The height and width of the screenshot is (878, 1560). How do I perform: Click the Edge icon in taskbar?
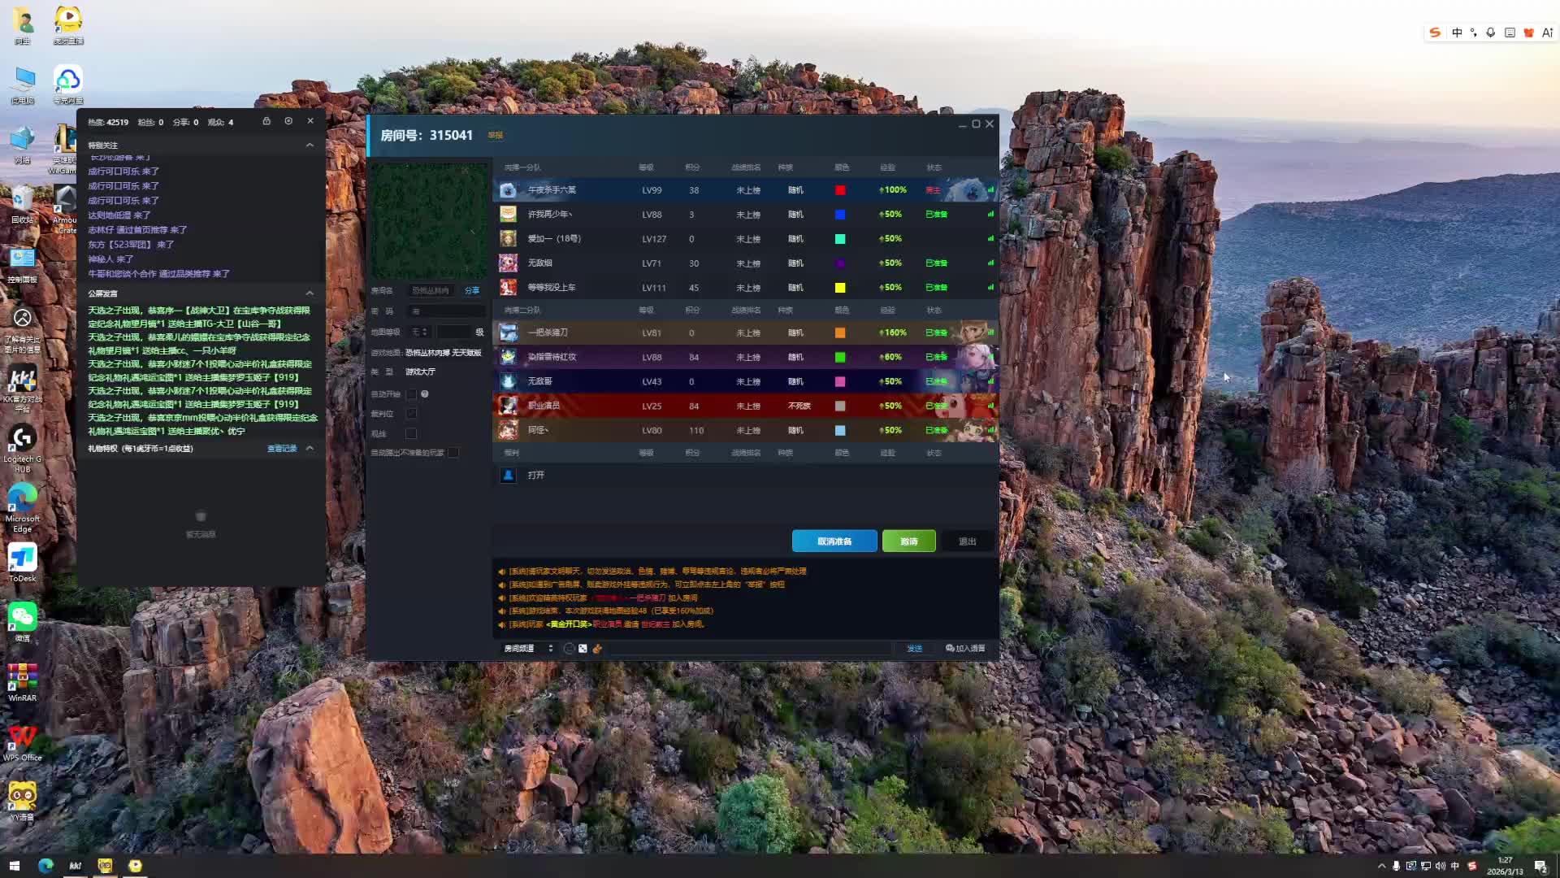45,865
